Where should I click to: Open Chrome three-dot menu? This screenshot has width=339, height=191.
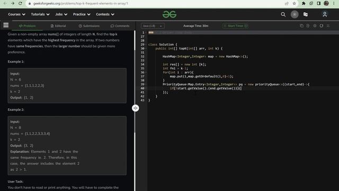[x=334, y=4]
